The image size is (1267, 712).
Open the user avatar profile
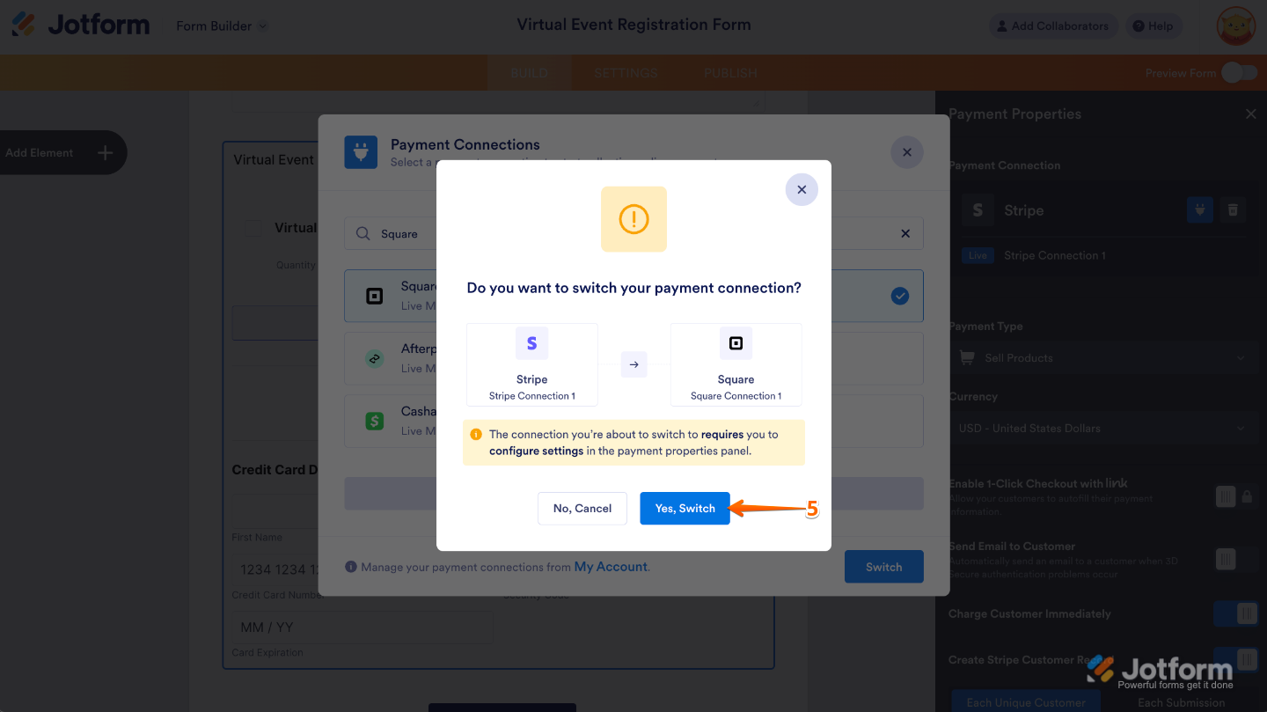click(x=1236, y=26)
